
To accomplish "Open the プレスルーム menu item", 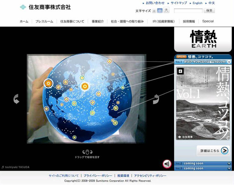I will coord(44,22).
